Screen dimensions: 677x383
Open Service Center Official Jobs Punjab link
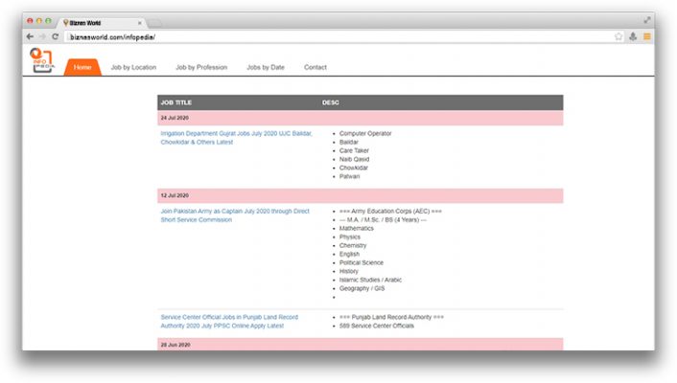(229, 316)
